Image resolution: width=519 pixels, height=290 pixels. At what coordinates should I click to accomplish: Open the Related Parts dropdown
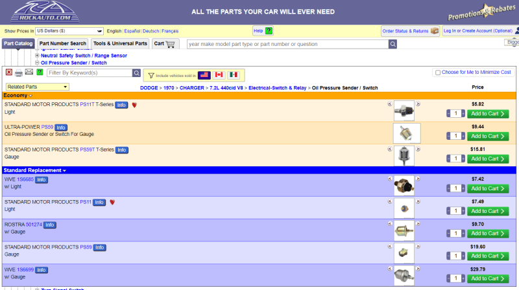tap(38, 87)
